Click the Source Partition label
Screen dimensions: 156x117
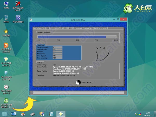[42, 67]
